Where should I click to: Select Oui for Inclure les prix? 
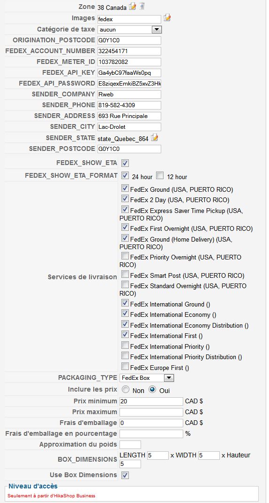tap(153, 390)
